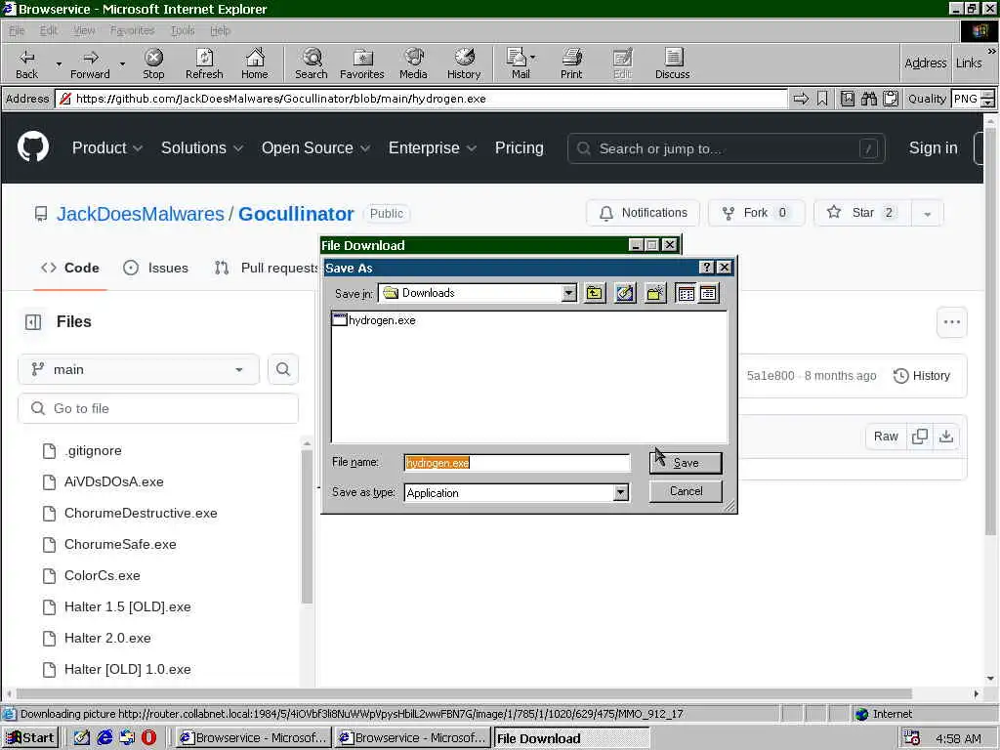Click the Fork button
Viewport: 1000px width, 750px height.
pos(757,213)
